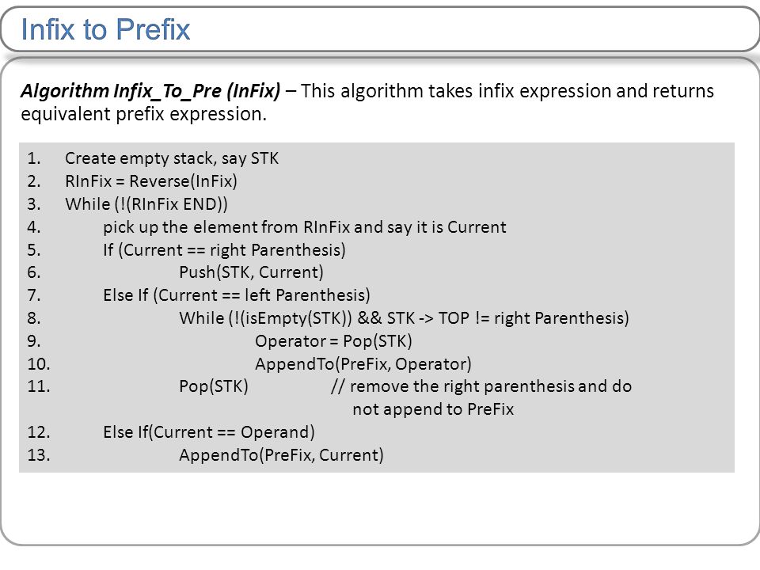The height and width of the screenshot is (570, 760).
Task: Click 'If (Current == right Parenthesis)' line
Action: coord(224,250)
